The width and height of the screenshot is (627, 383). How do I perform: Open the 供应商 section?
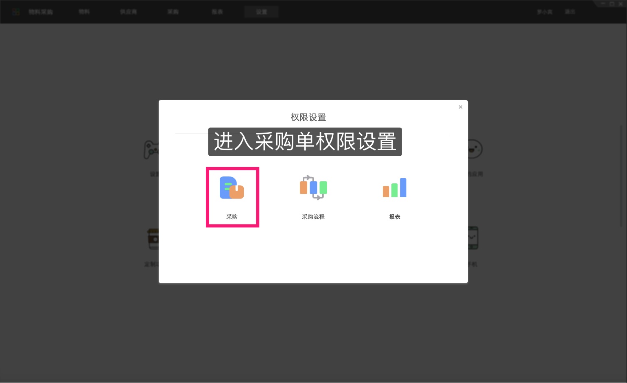pos(128,11)
